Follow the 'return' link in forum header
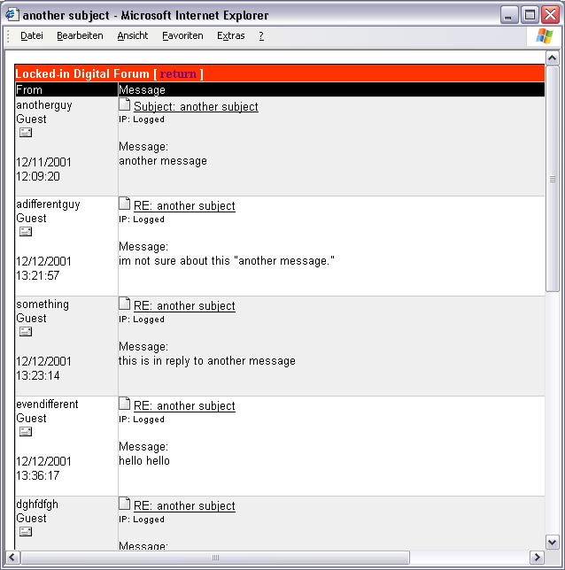This screenshot has width=565, height=570. tap(178, 73)
